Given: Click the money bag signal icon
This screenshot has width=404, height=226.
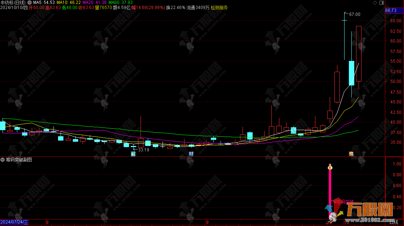Looking at the screenshot, I should 330,167.
